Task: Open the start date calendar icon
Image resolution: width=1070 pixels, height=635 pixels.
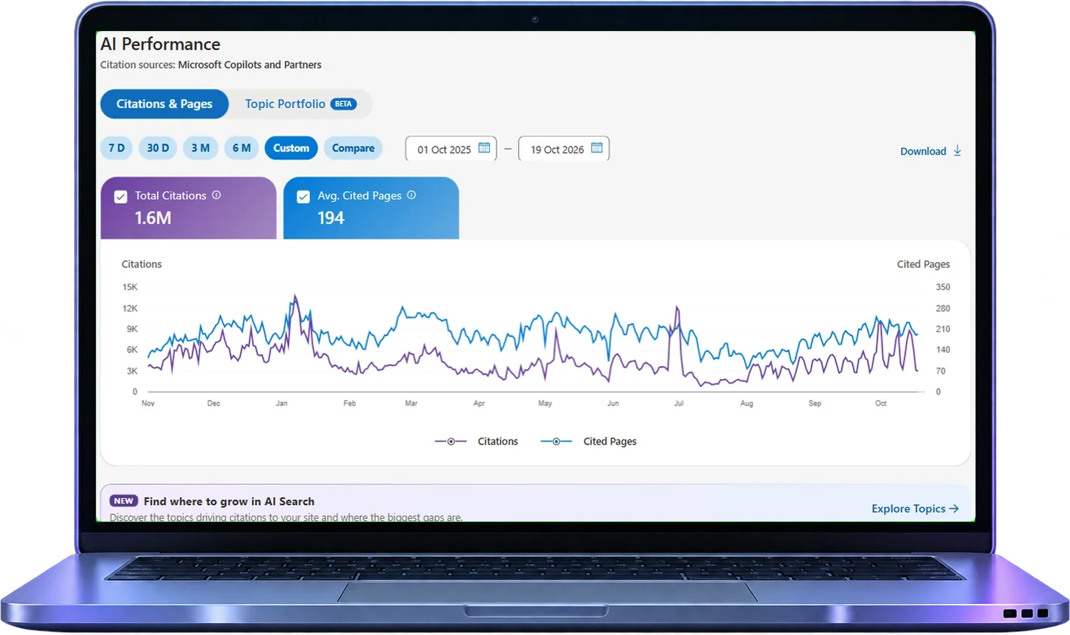Action: [x=484, y=148]
